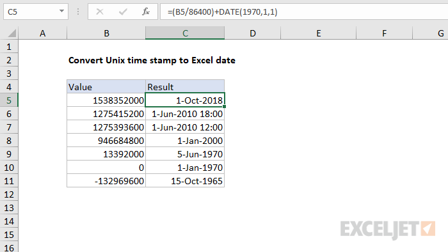Click the Exceljet logo watermark
This screenshot has height=252, width=448.
click(x=388, y=229)
